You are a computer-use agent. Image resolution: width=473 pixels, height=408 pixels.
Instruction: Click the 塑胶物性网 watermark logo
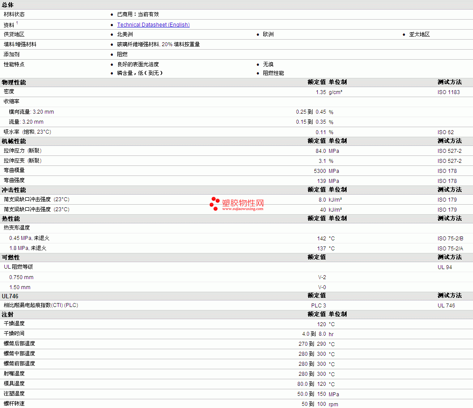236,203
